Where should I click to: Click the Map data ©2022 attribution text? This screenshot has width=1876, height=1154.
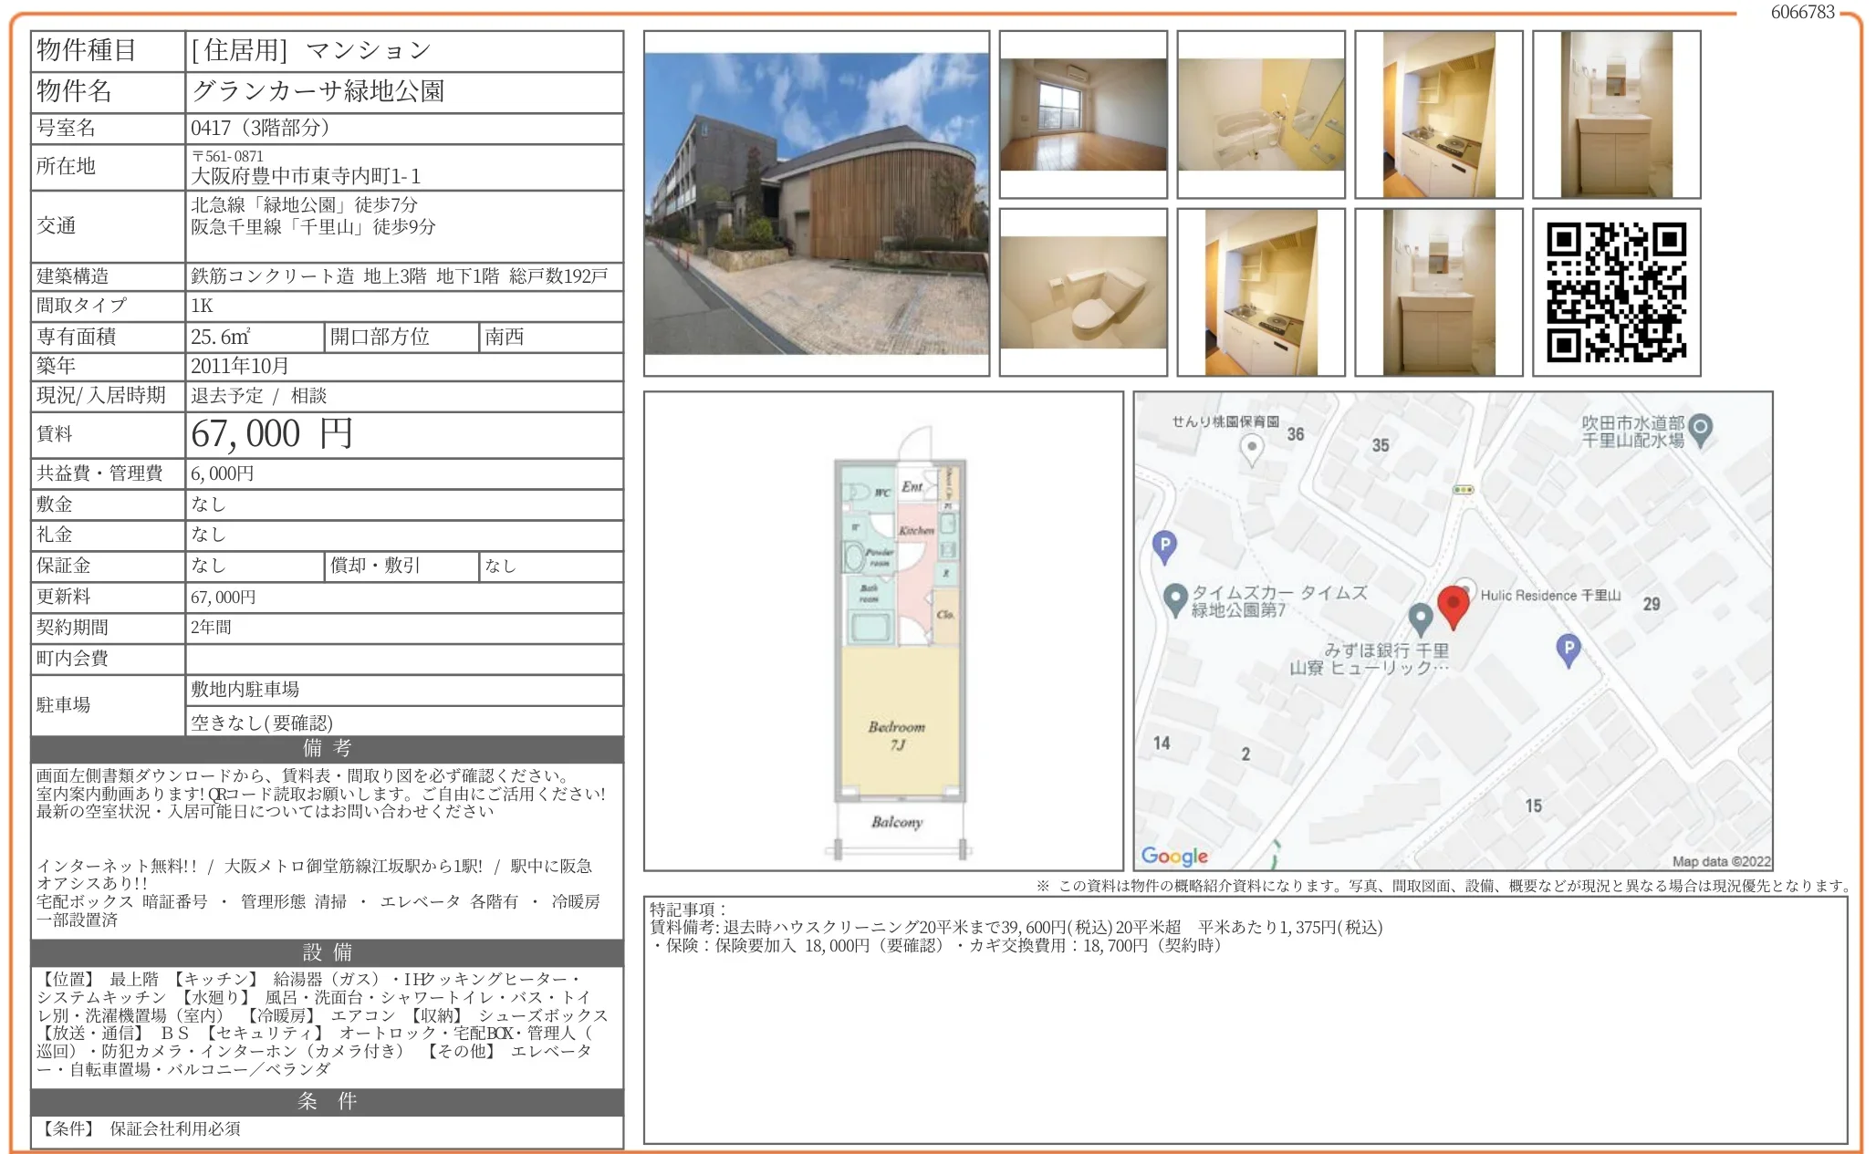pos(1720,861)
